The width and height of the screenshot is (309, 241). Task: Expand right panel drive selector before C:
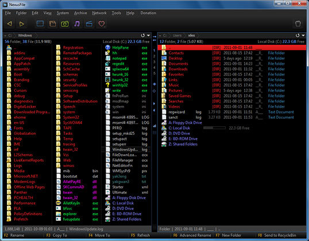click(160, 36)
